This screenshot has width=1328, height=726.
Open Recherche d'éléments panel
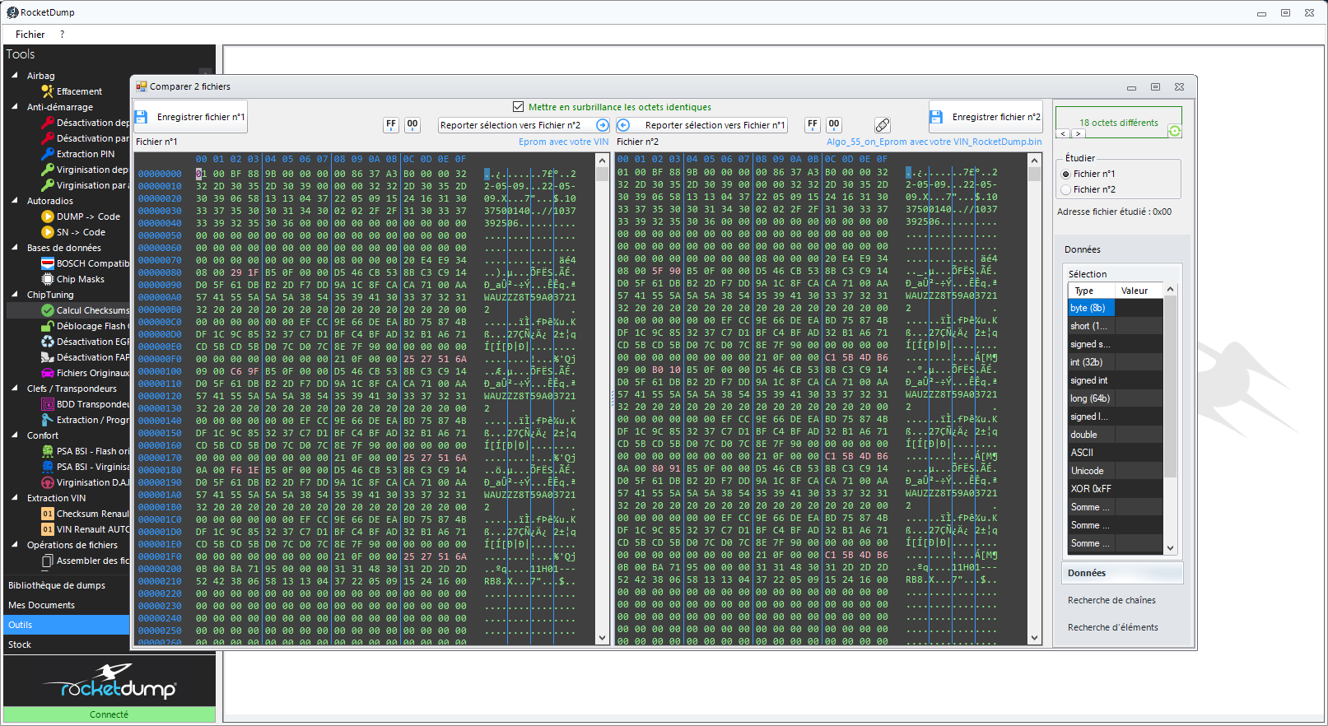click(x=1112, y=627)
